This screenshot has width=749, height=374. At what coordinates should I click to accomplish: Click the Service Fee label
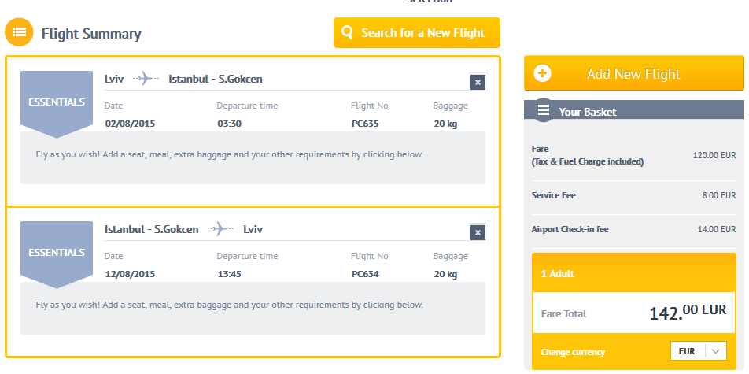pyautogui.click(x=553, y=195)
